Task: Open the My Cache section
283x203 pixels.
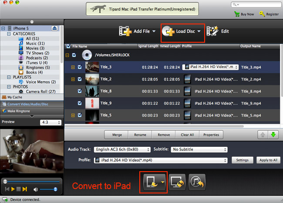Action: (32, 97)
